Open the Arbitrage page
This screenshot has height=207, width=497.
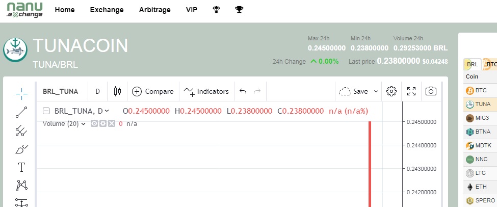pyautogui.click(x=154, y=10)
